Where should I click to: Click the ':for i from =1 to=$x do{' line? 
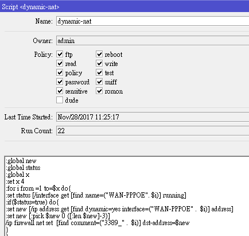point(38,188)
